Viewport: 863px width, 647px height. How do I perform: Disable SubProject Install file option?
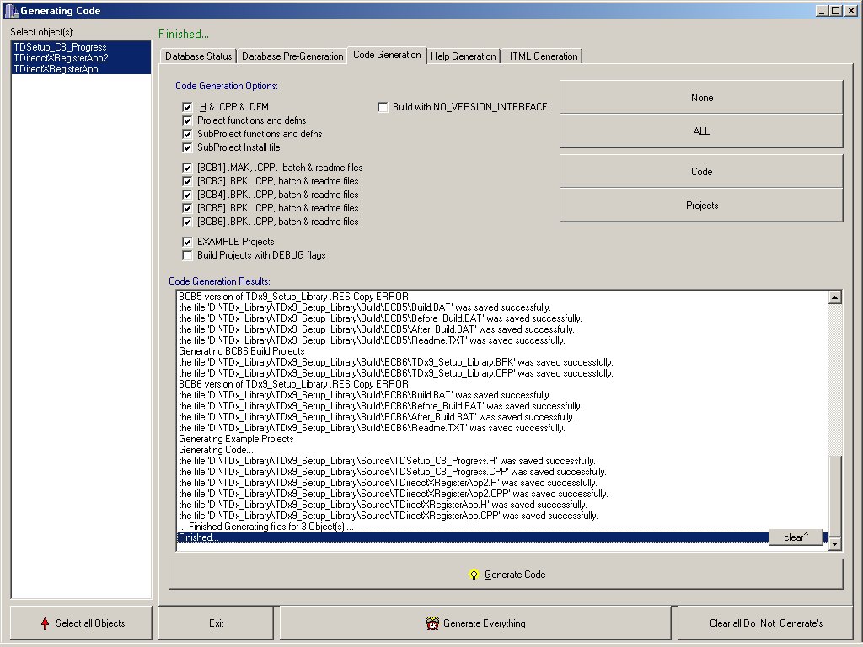pyautogui.click(x=188, y=147)
